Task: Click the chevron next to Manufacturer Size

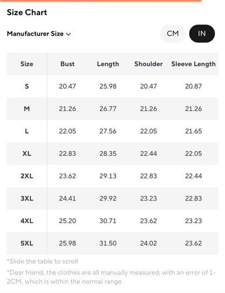Action: (69, 34)
